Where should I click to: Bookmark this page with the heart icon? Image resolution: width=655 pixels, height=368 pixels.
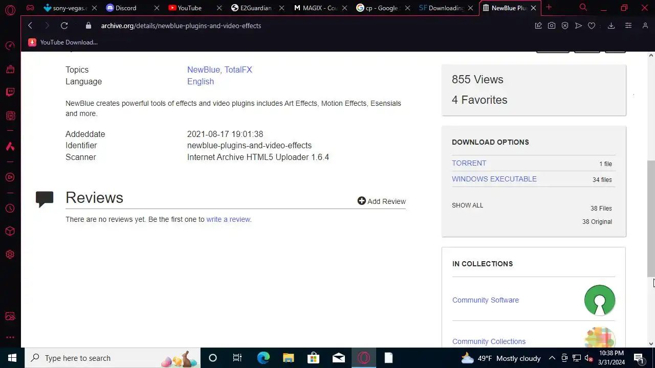pyautogui.click(x=592, y=26)
